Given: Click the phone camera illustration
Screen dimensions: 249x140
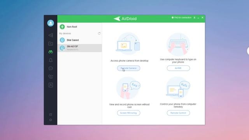Looking at the screenshot, I should [x=128, y=44].
